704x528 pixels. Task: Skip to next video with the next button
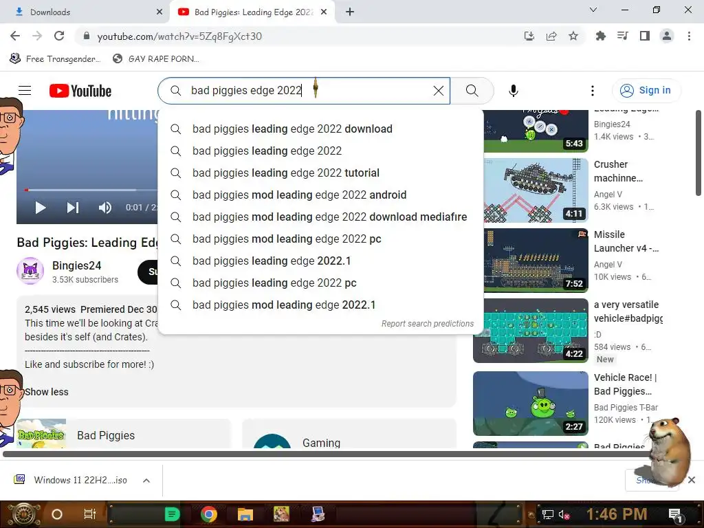73,208
